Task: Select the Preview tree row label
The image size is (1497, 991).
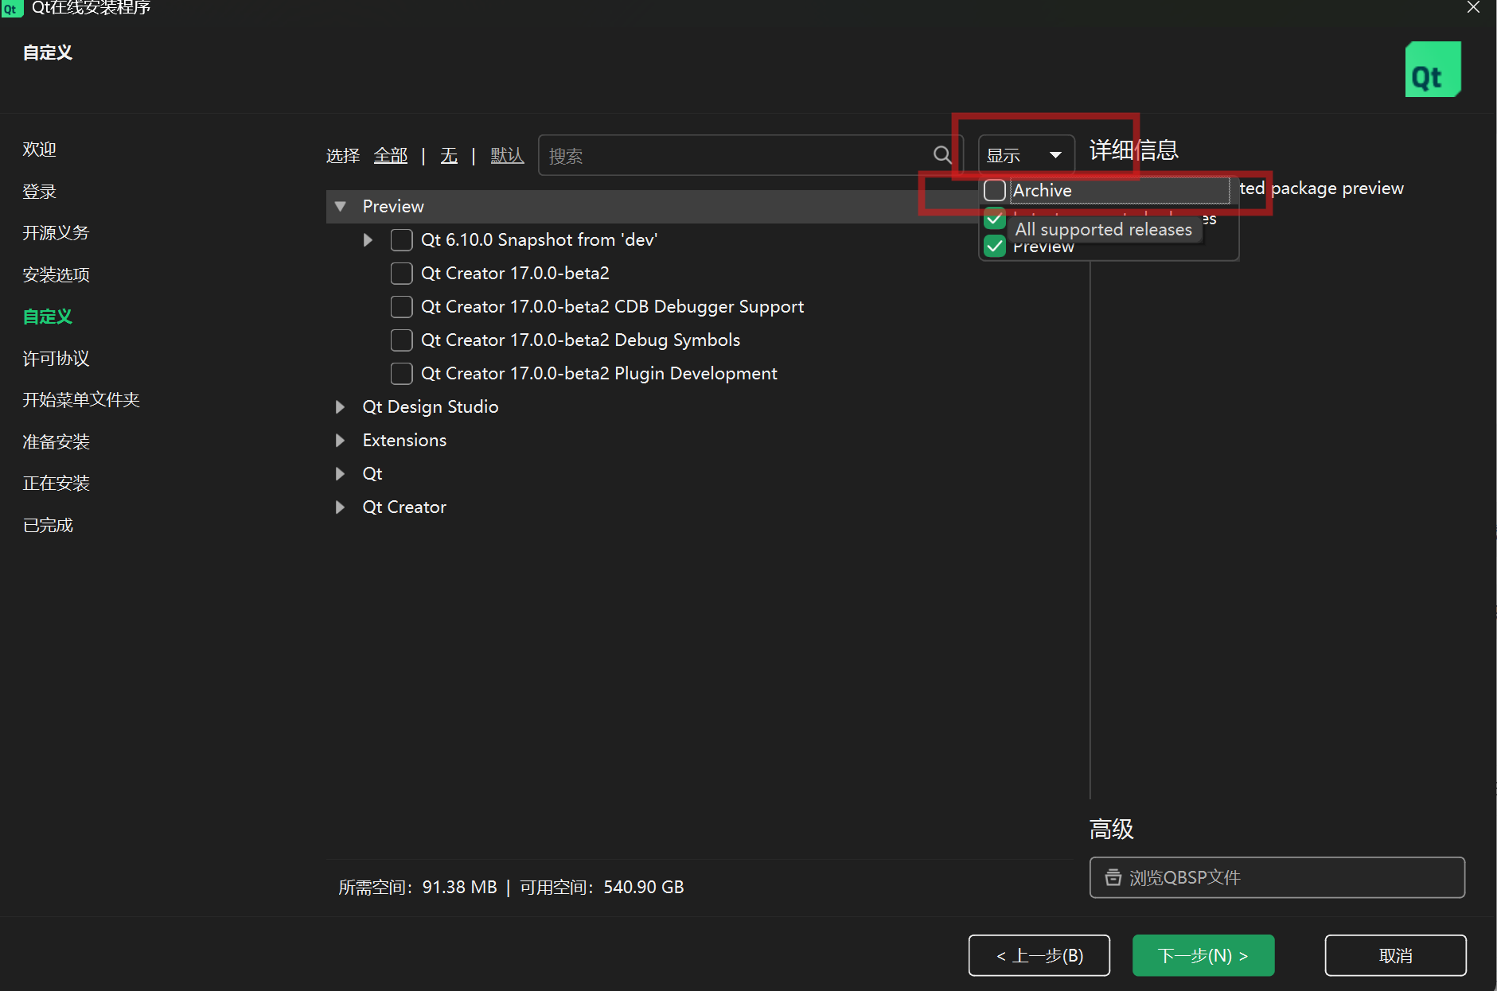Action: [393, 206]
